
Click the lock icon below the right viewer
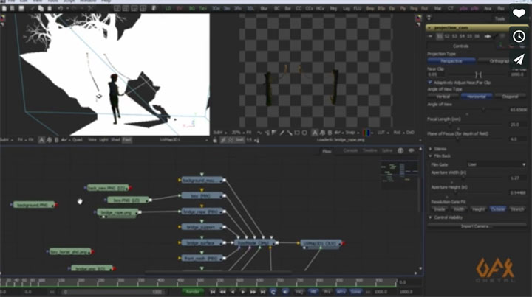(215, 140)
